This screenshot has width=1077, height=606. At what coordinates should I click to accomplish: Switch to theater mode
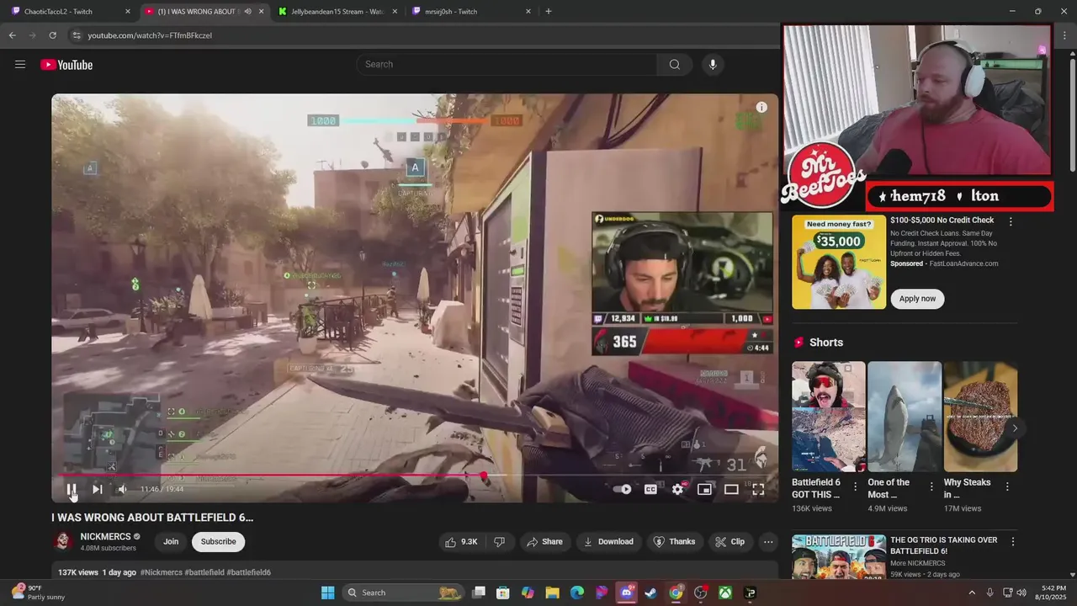point(731,489)
